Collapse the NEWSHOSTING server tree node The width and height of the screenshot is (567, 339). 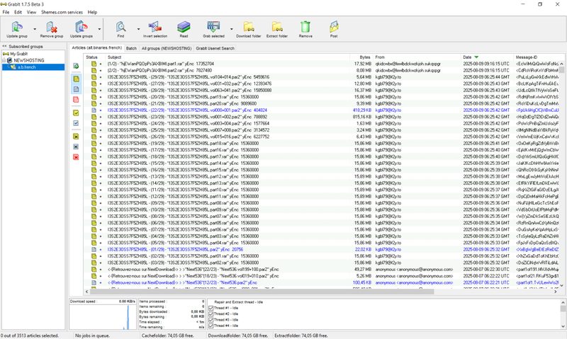4,60
